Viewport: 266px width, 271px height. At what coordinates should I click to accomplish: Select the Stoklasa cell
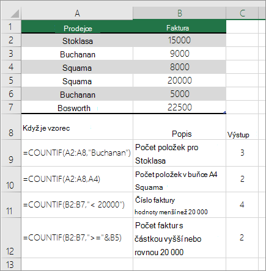tap(77, 40)
